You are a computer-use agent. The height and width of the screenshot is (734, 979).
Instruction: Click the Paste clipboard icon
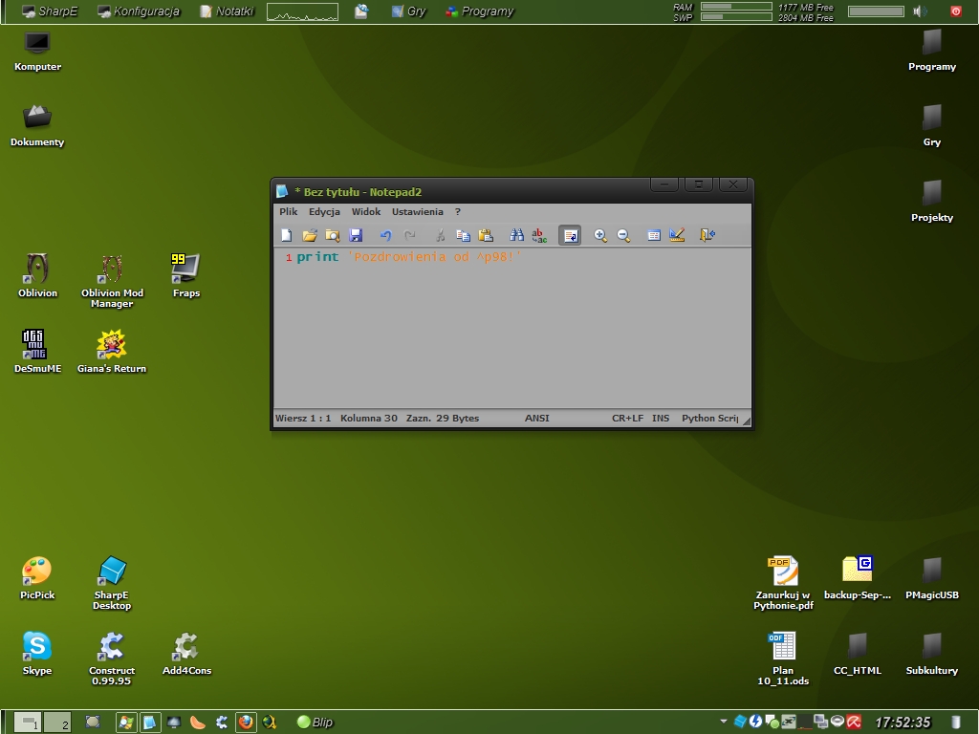point(486,235)
